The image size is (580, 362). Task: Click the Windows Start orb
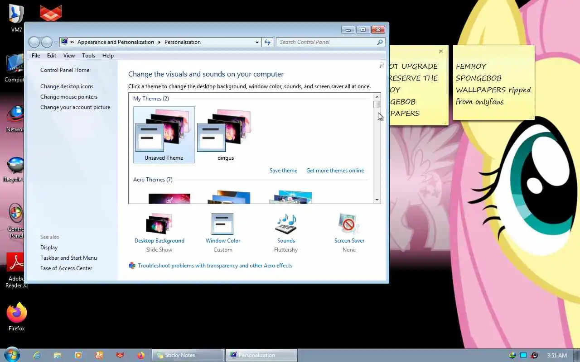pyautogui.click(x=12, y=355)
